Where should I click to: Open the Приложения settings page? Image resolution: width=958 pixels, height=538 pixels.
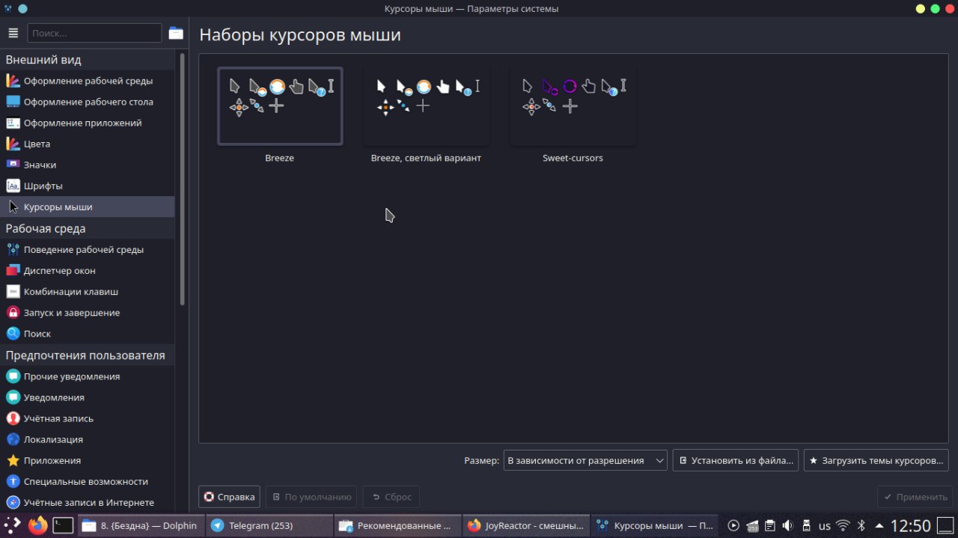88,460
